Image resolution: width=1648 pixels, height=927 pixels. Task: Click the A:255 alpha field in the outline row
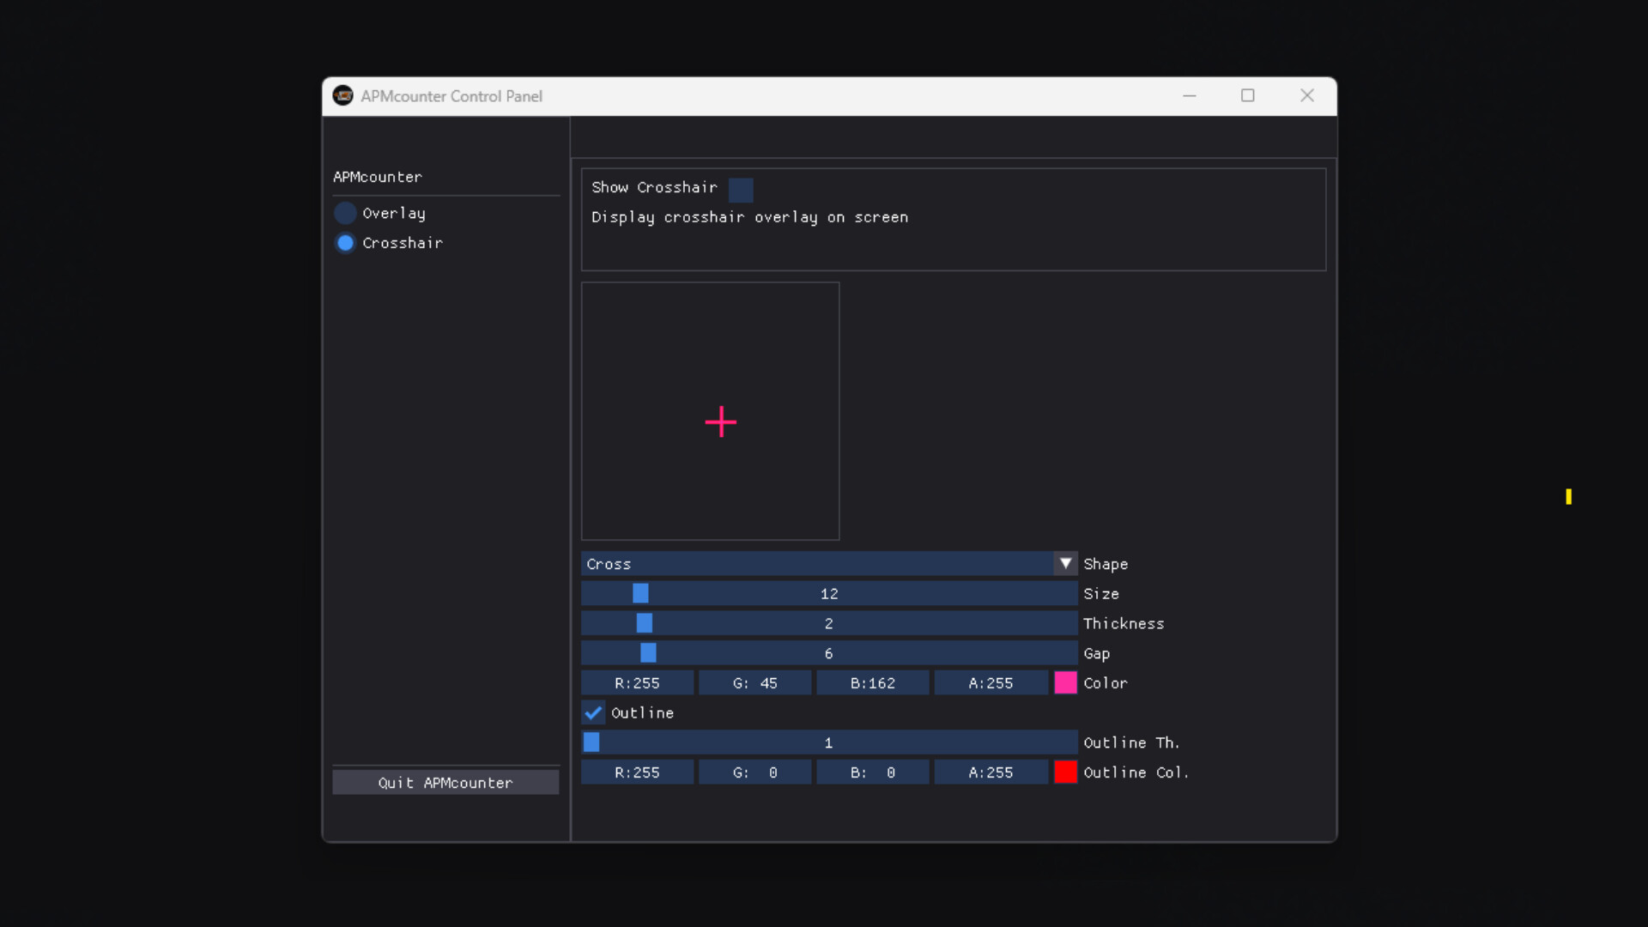[x=991, y=772]
